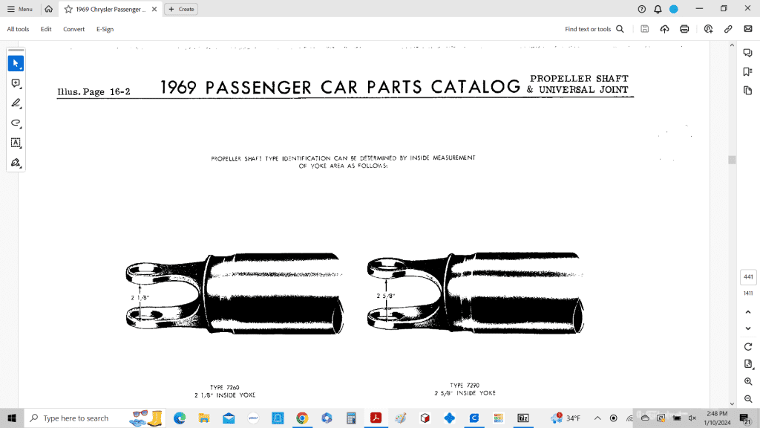Click the Create new tab button

181,9
